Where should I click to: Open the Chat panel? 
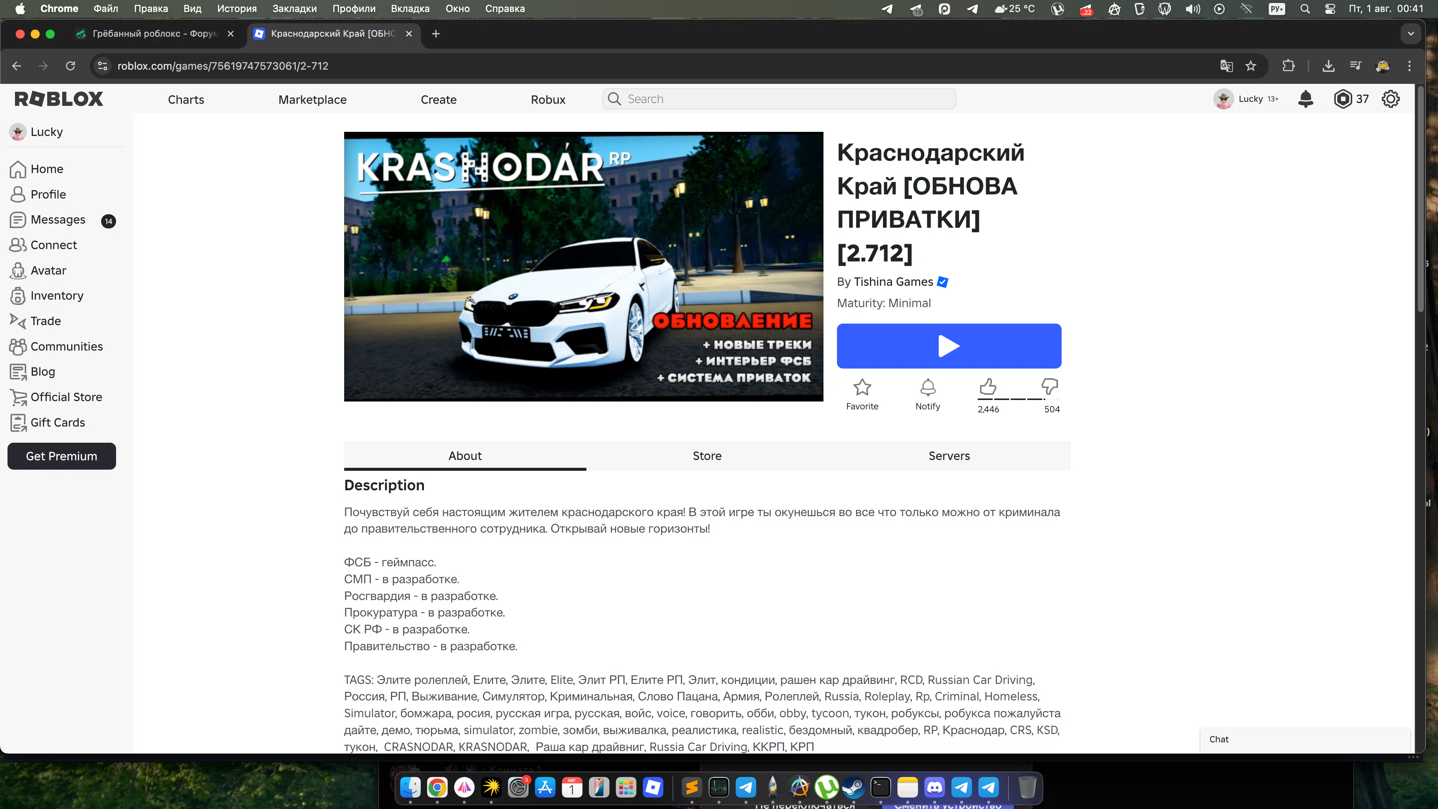point(1305,739)
